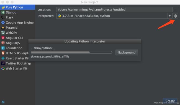Click the Django project type icon

pyautogui.click(x=3, y=12)
